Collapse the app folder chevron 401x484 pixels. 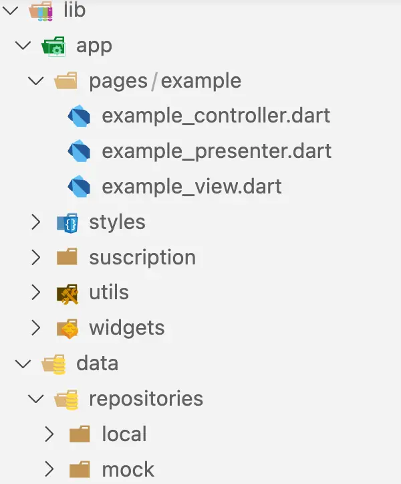pyautogui.click(x=24, y=46)
